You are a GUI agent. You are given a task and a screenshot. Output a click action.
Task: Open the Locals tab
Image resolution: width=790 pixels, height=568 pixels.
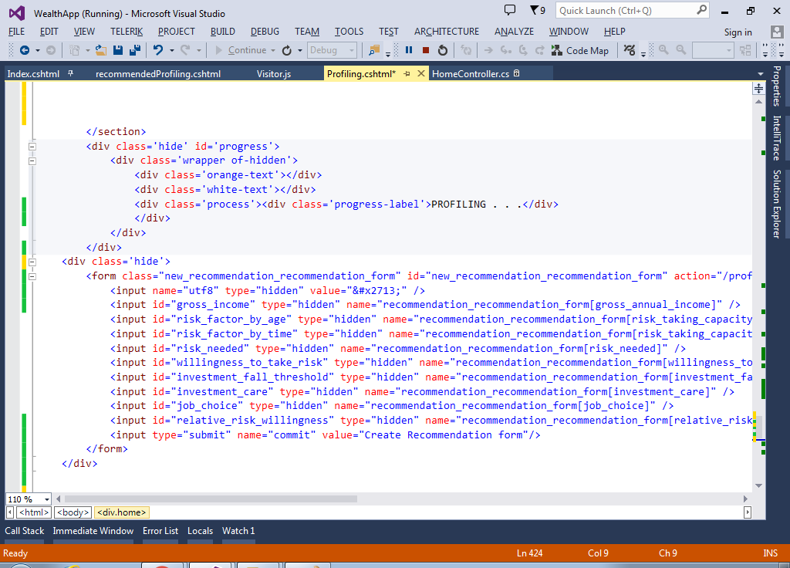click(x=200, y=531)
